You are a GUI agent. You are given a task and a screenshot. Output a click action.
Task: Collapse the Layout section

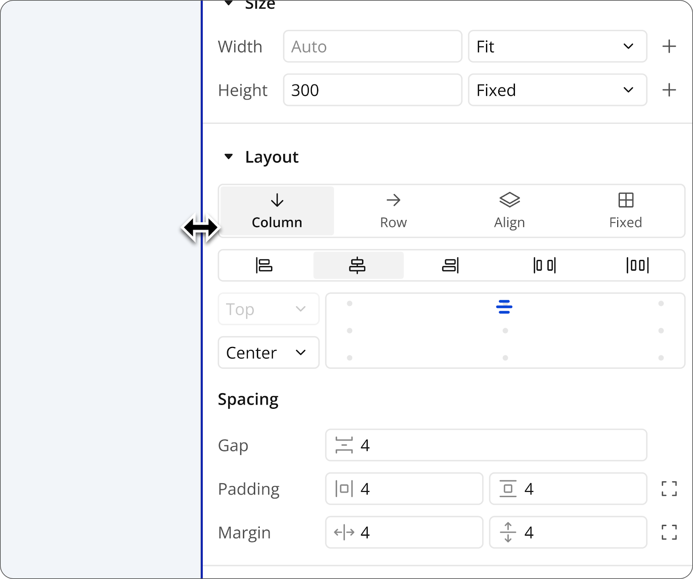click(229, 157)
